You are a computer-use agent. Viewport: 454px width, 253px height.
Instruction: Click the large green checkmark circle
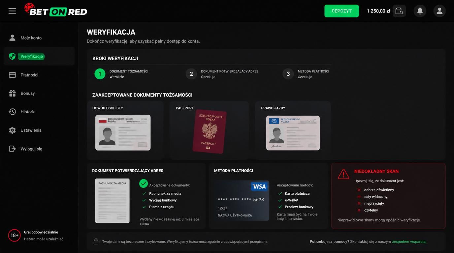point(143,183)
